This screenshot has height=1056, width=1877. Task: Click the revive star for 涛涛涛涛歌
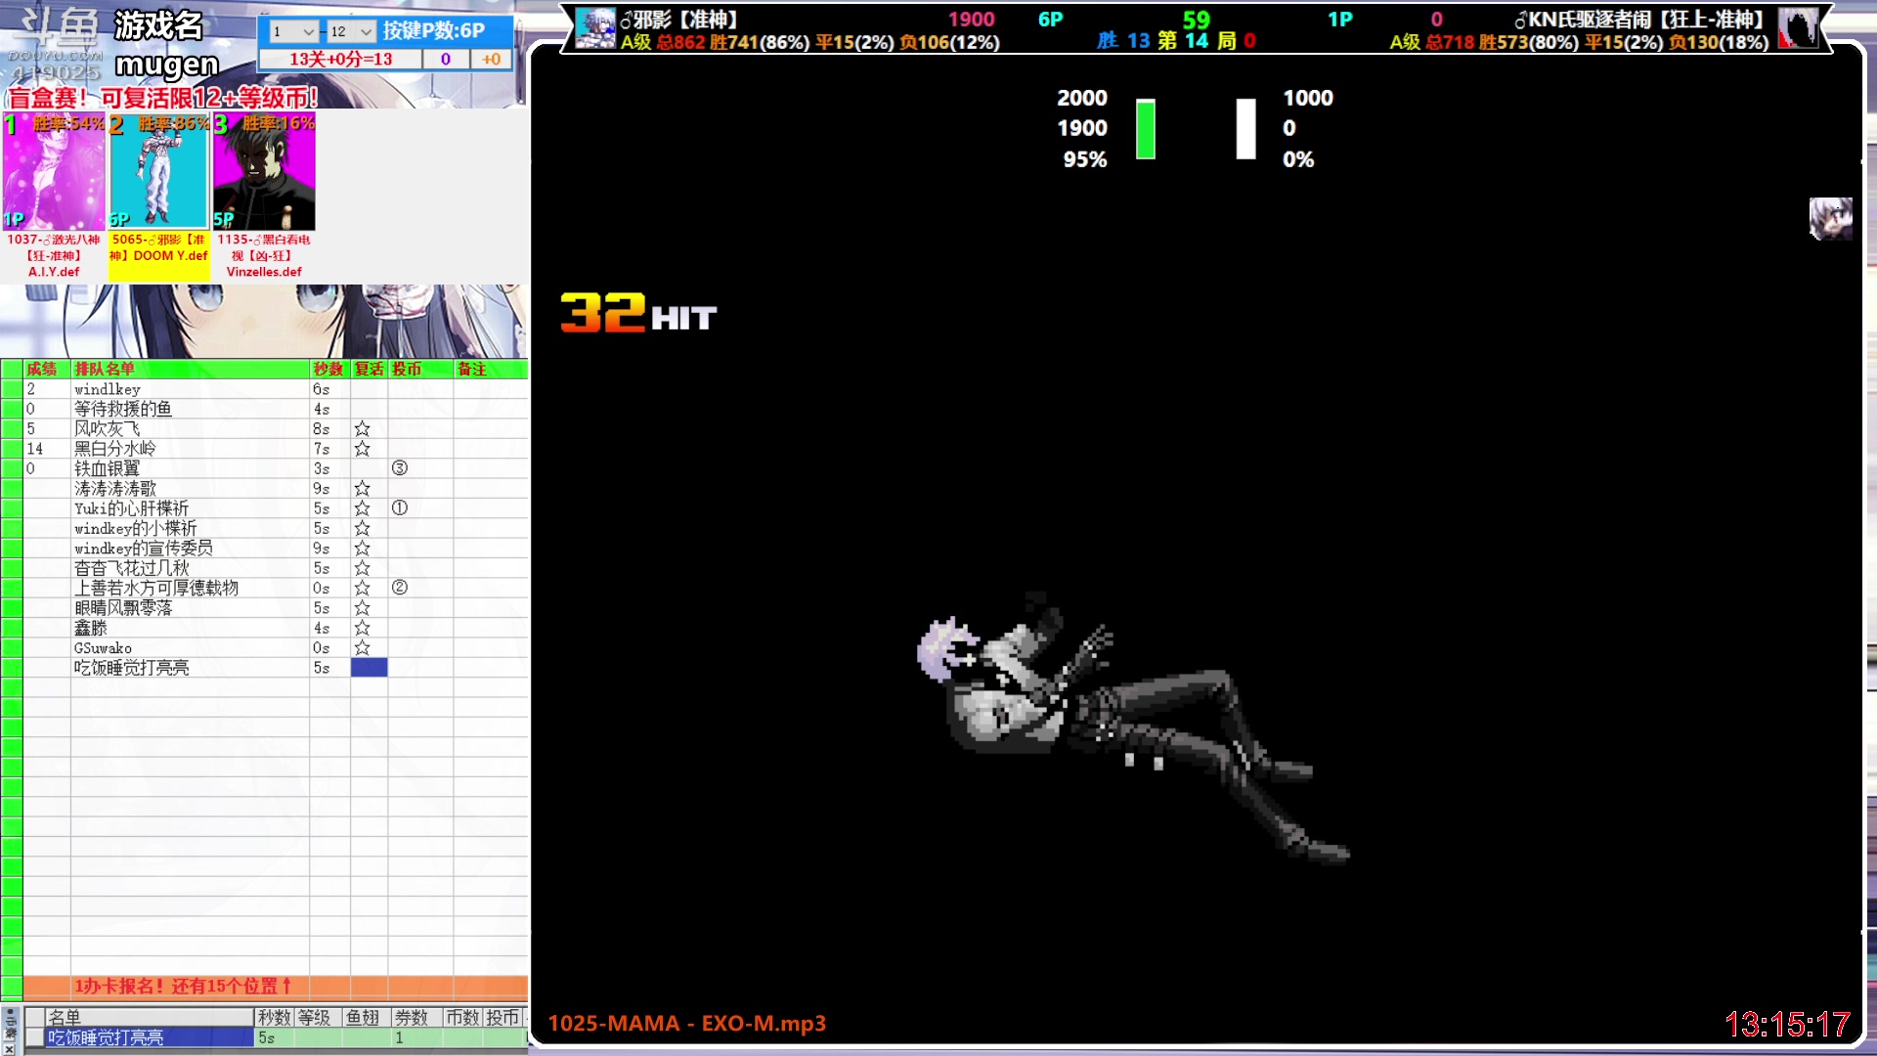tap(362, 488)
